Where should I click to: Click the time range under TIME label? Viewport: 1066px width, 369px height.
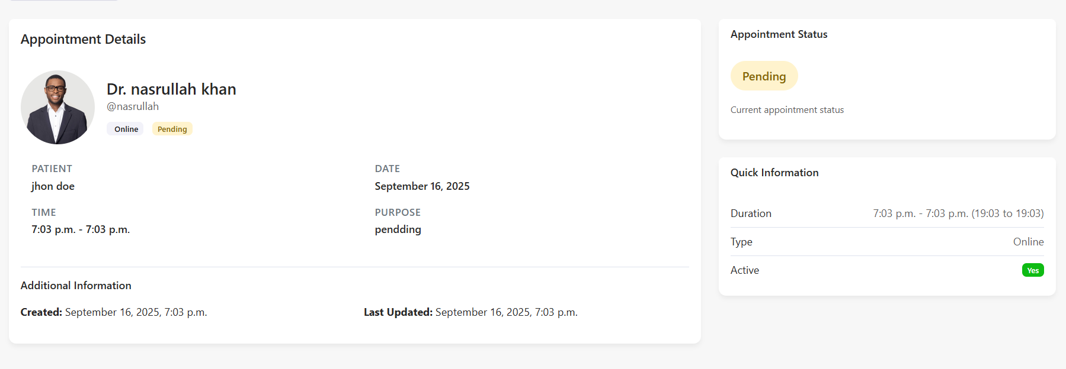tap(81, 229)
